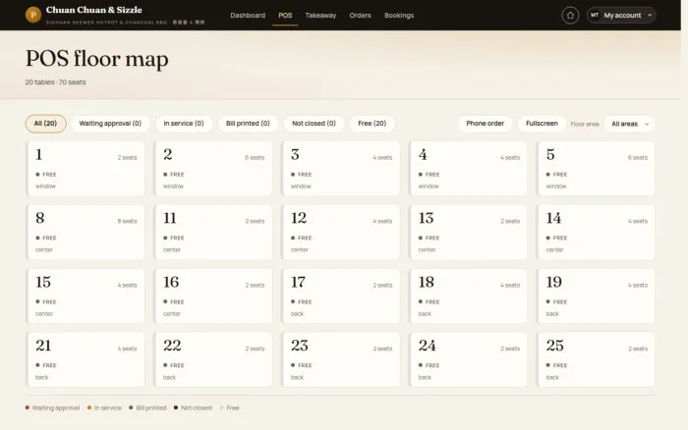Image resolution: width=688 pixels, height=430 pixels.
Task: Show Not closed (0) tables
Action: coord(314,124)
